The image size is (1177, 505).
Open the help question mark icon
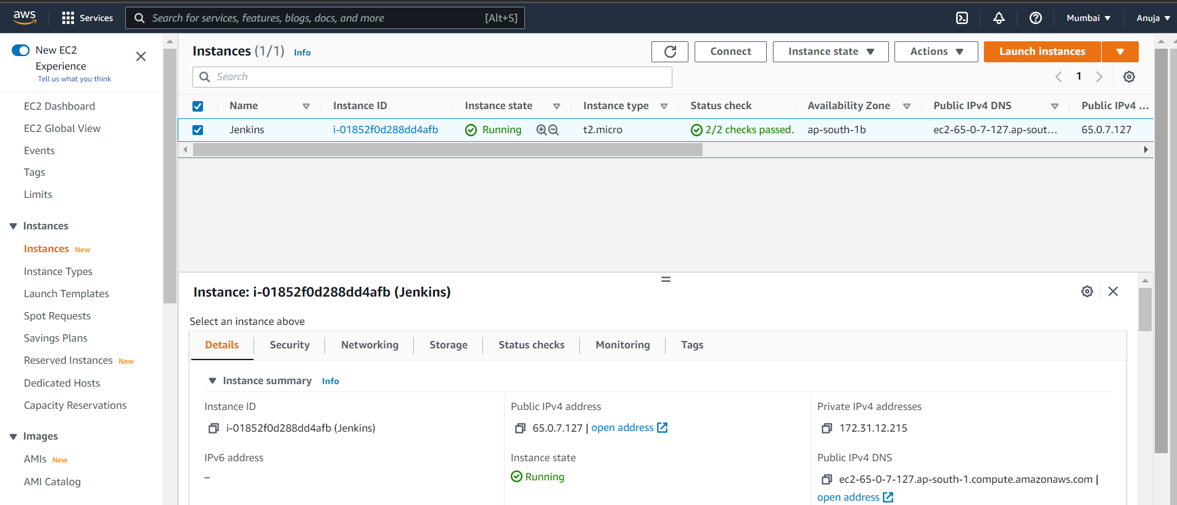pos(1036,18)
